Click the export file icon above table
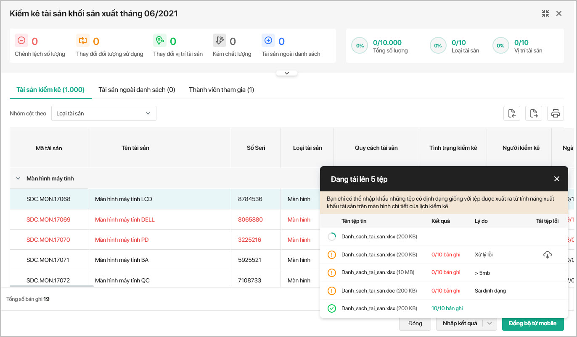577x337 pixels. click(534, 113)
